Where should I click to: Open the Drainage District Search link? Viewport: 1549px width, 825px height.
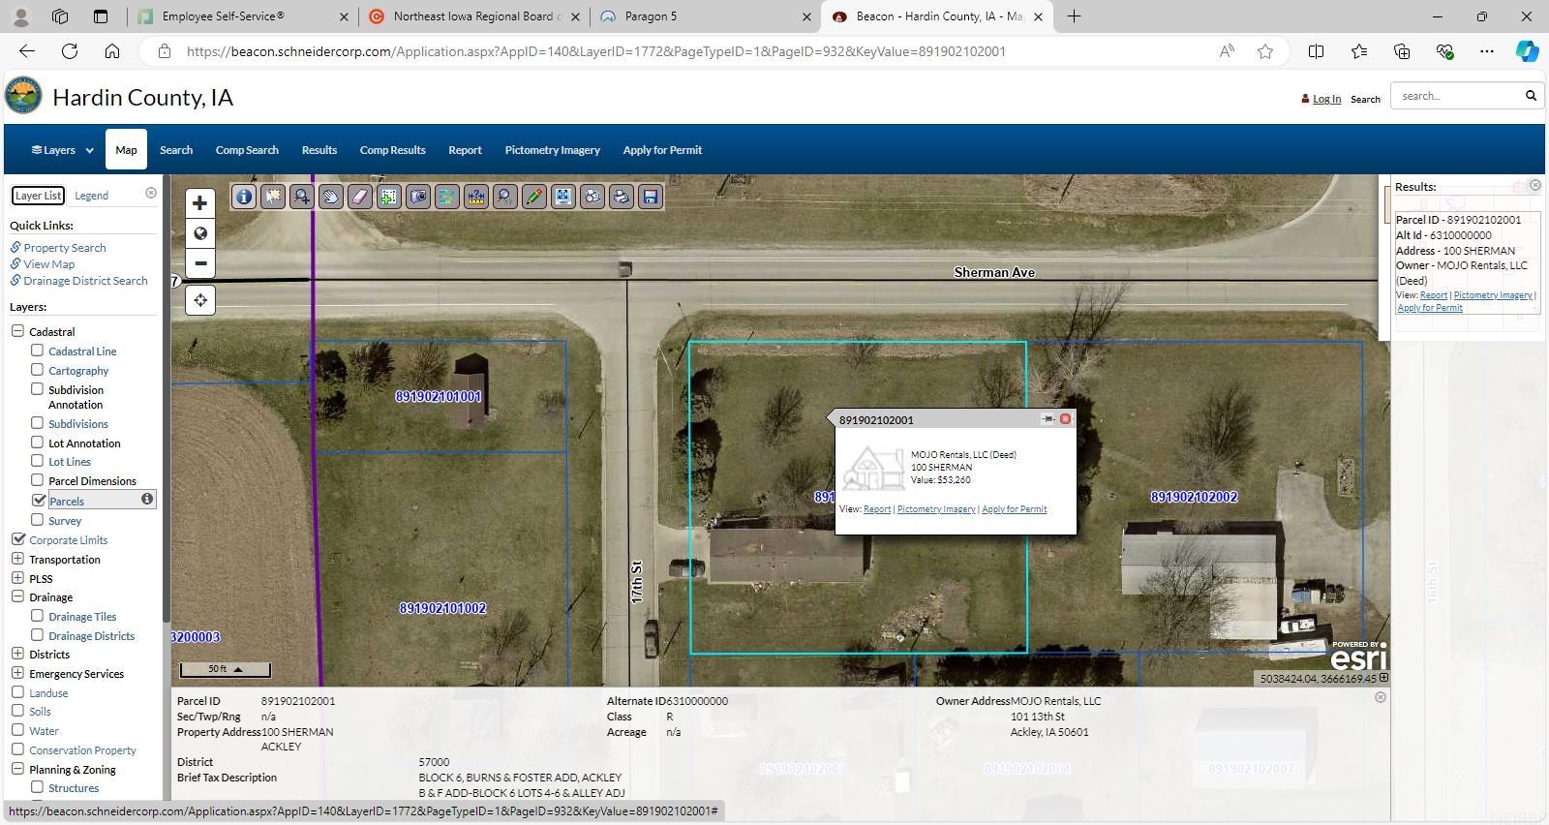[85, 281]
